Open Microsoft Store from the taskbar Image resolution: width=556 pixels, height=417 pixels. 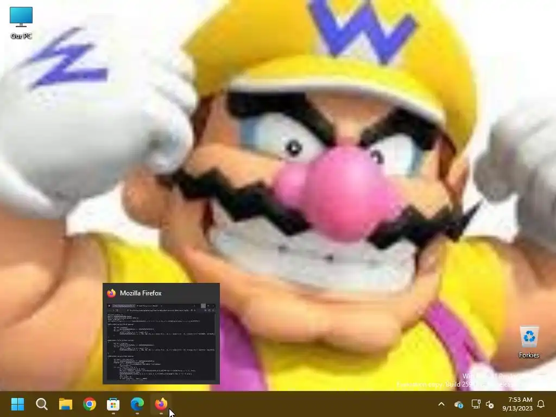113,404
